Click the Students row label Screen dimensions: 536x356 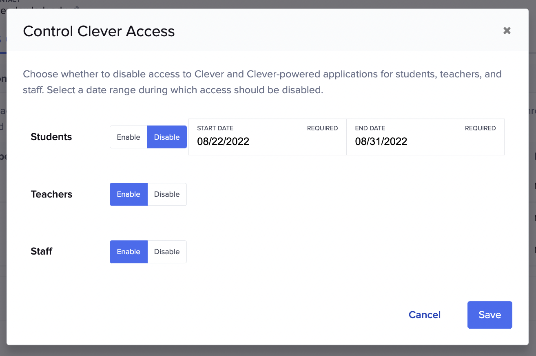(x=51, y=137)
